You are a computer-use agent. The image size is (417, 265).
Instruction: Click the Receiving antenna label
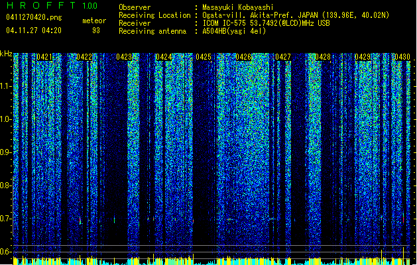pyautogui.click(x=152, y=31)
